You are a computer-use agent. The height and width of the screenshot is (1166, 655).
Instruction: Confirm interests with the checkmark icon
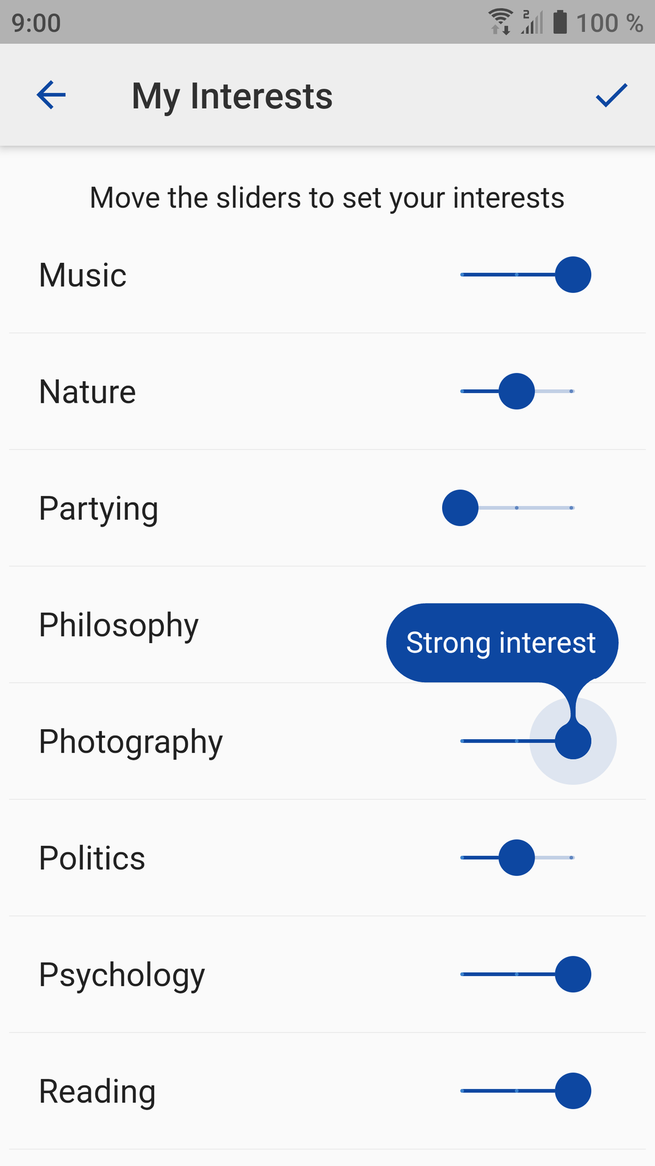[611, 95]
